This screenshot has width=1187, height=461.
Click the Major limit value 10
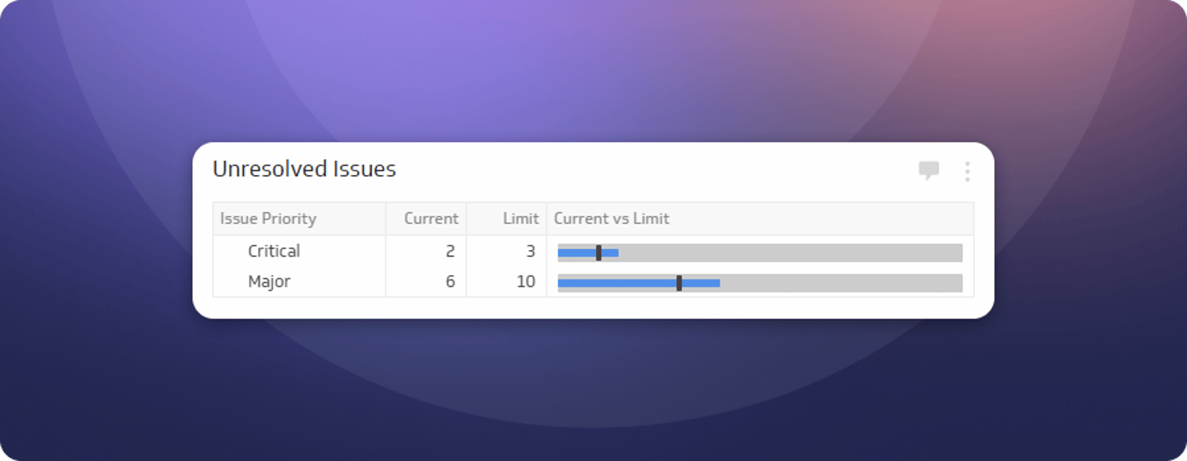click(525, 282)
